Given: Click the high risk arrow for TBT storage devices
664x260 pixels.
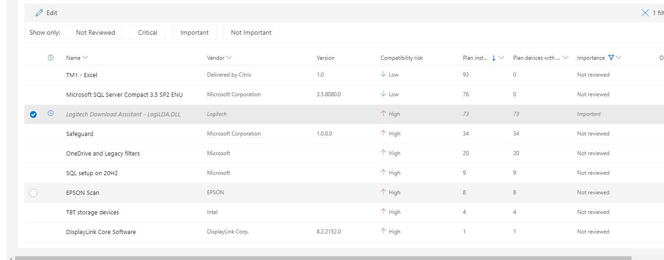Looking at the screenshot, I should point(383,212).
